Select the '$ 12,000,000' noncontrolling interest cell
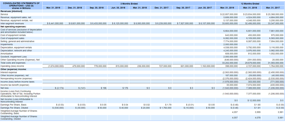 click(254, 101)
